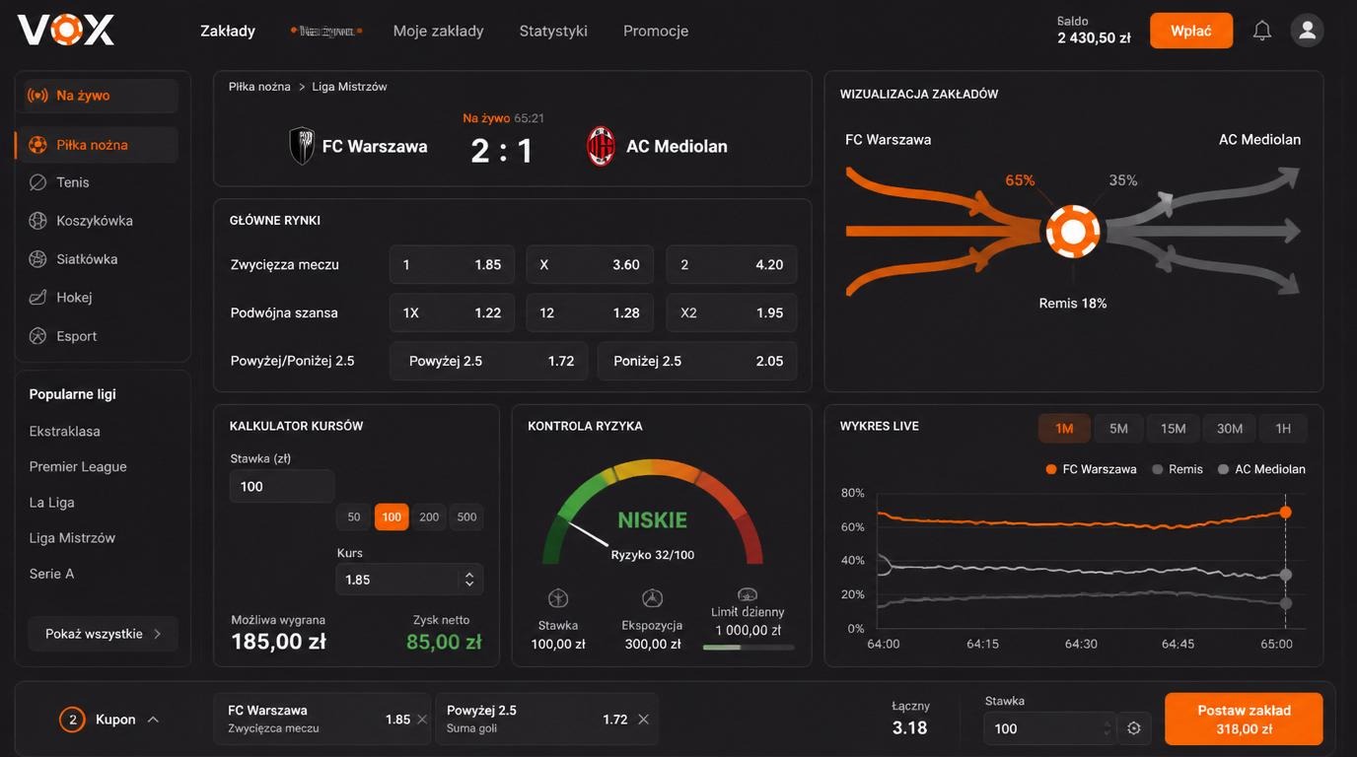The height and width of the screenshot is (757, 1357).
Task: Expand the Kupon coupon panel chevron
Action: pos(153,720)
